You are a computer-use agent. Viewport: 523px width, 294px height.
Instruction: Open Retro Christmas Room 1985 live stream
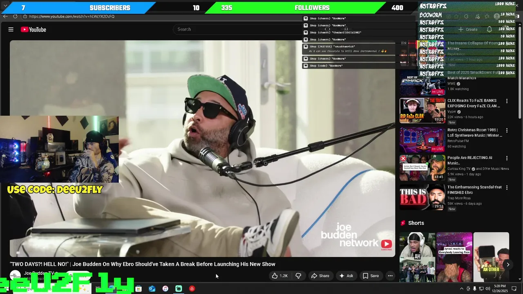[475, 133]
